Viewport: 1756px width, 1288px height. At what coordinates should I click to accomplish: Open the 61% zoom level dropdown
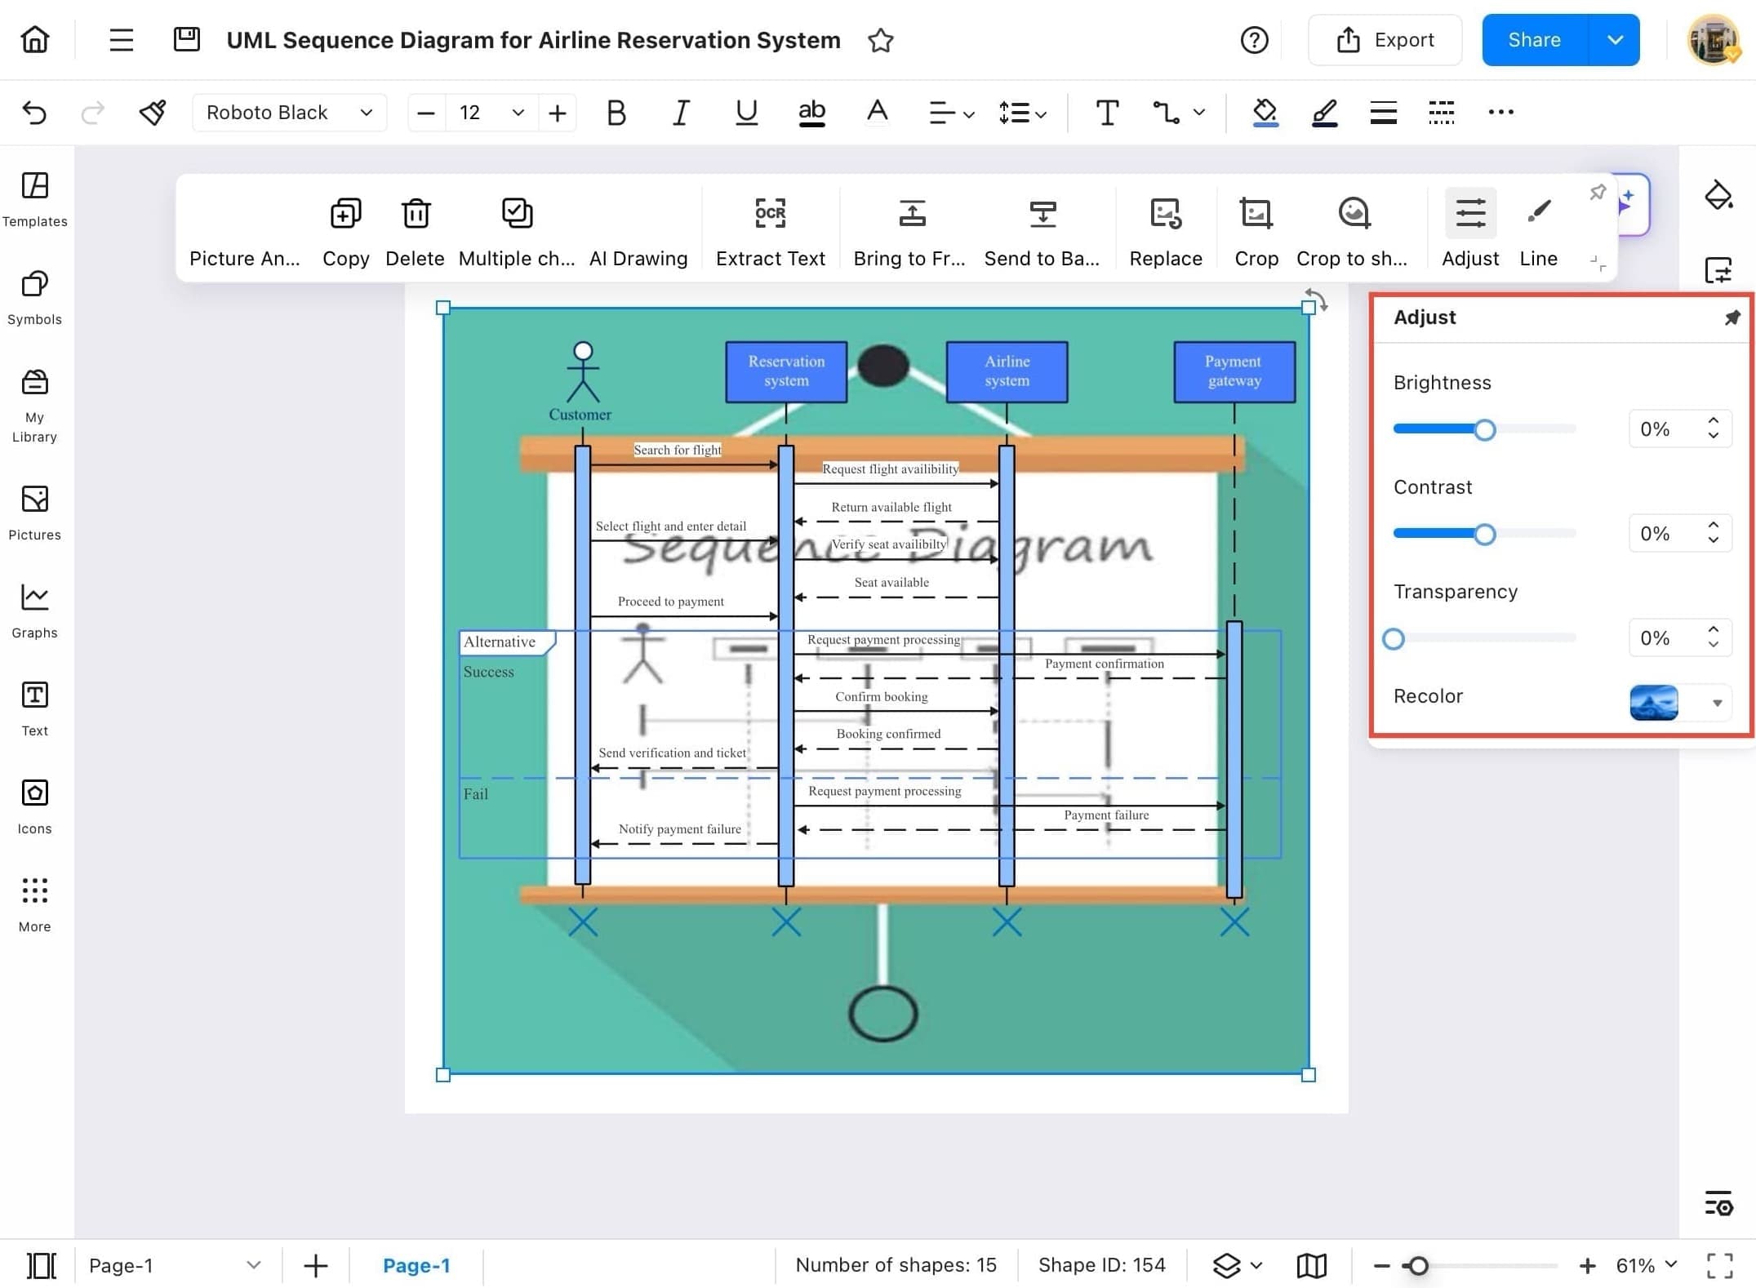point(1647,1265)
